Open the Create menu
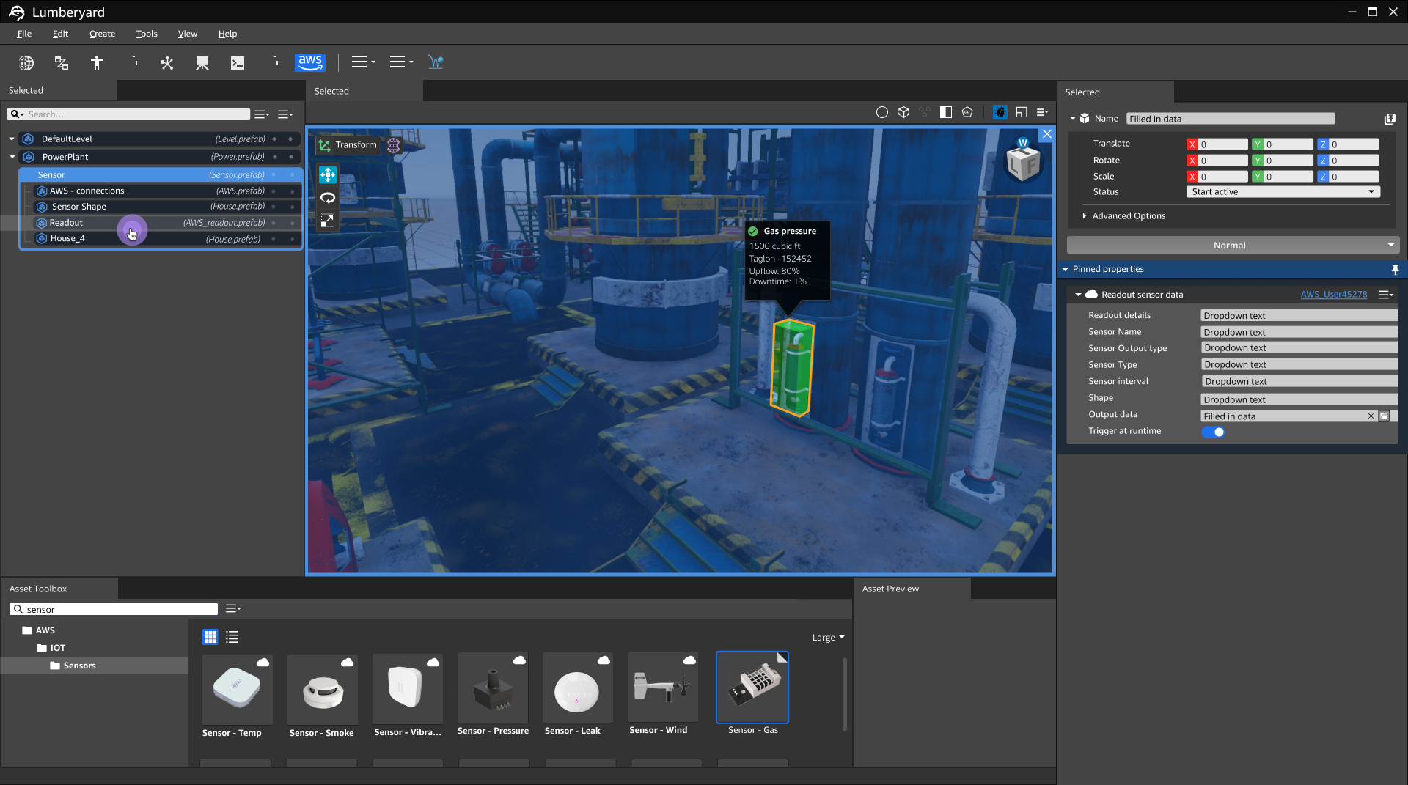The height and width of the screenshot is (785, 1408). 102,34
